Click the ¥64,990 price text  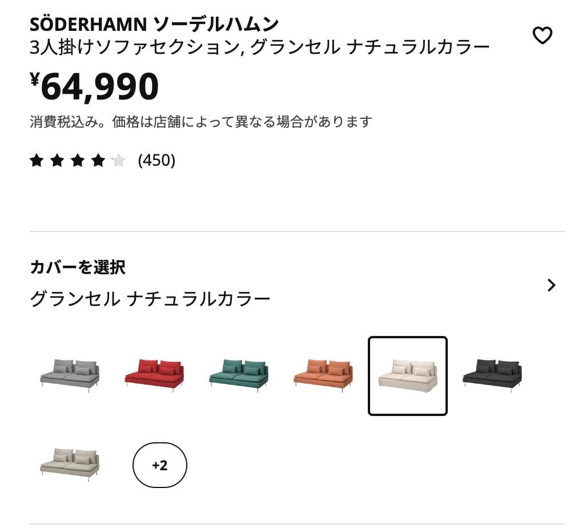point(94,87)
